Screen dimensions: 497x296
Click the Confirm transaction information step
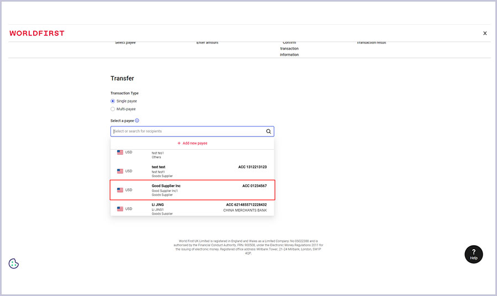click(289, 49)
